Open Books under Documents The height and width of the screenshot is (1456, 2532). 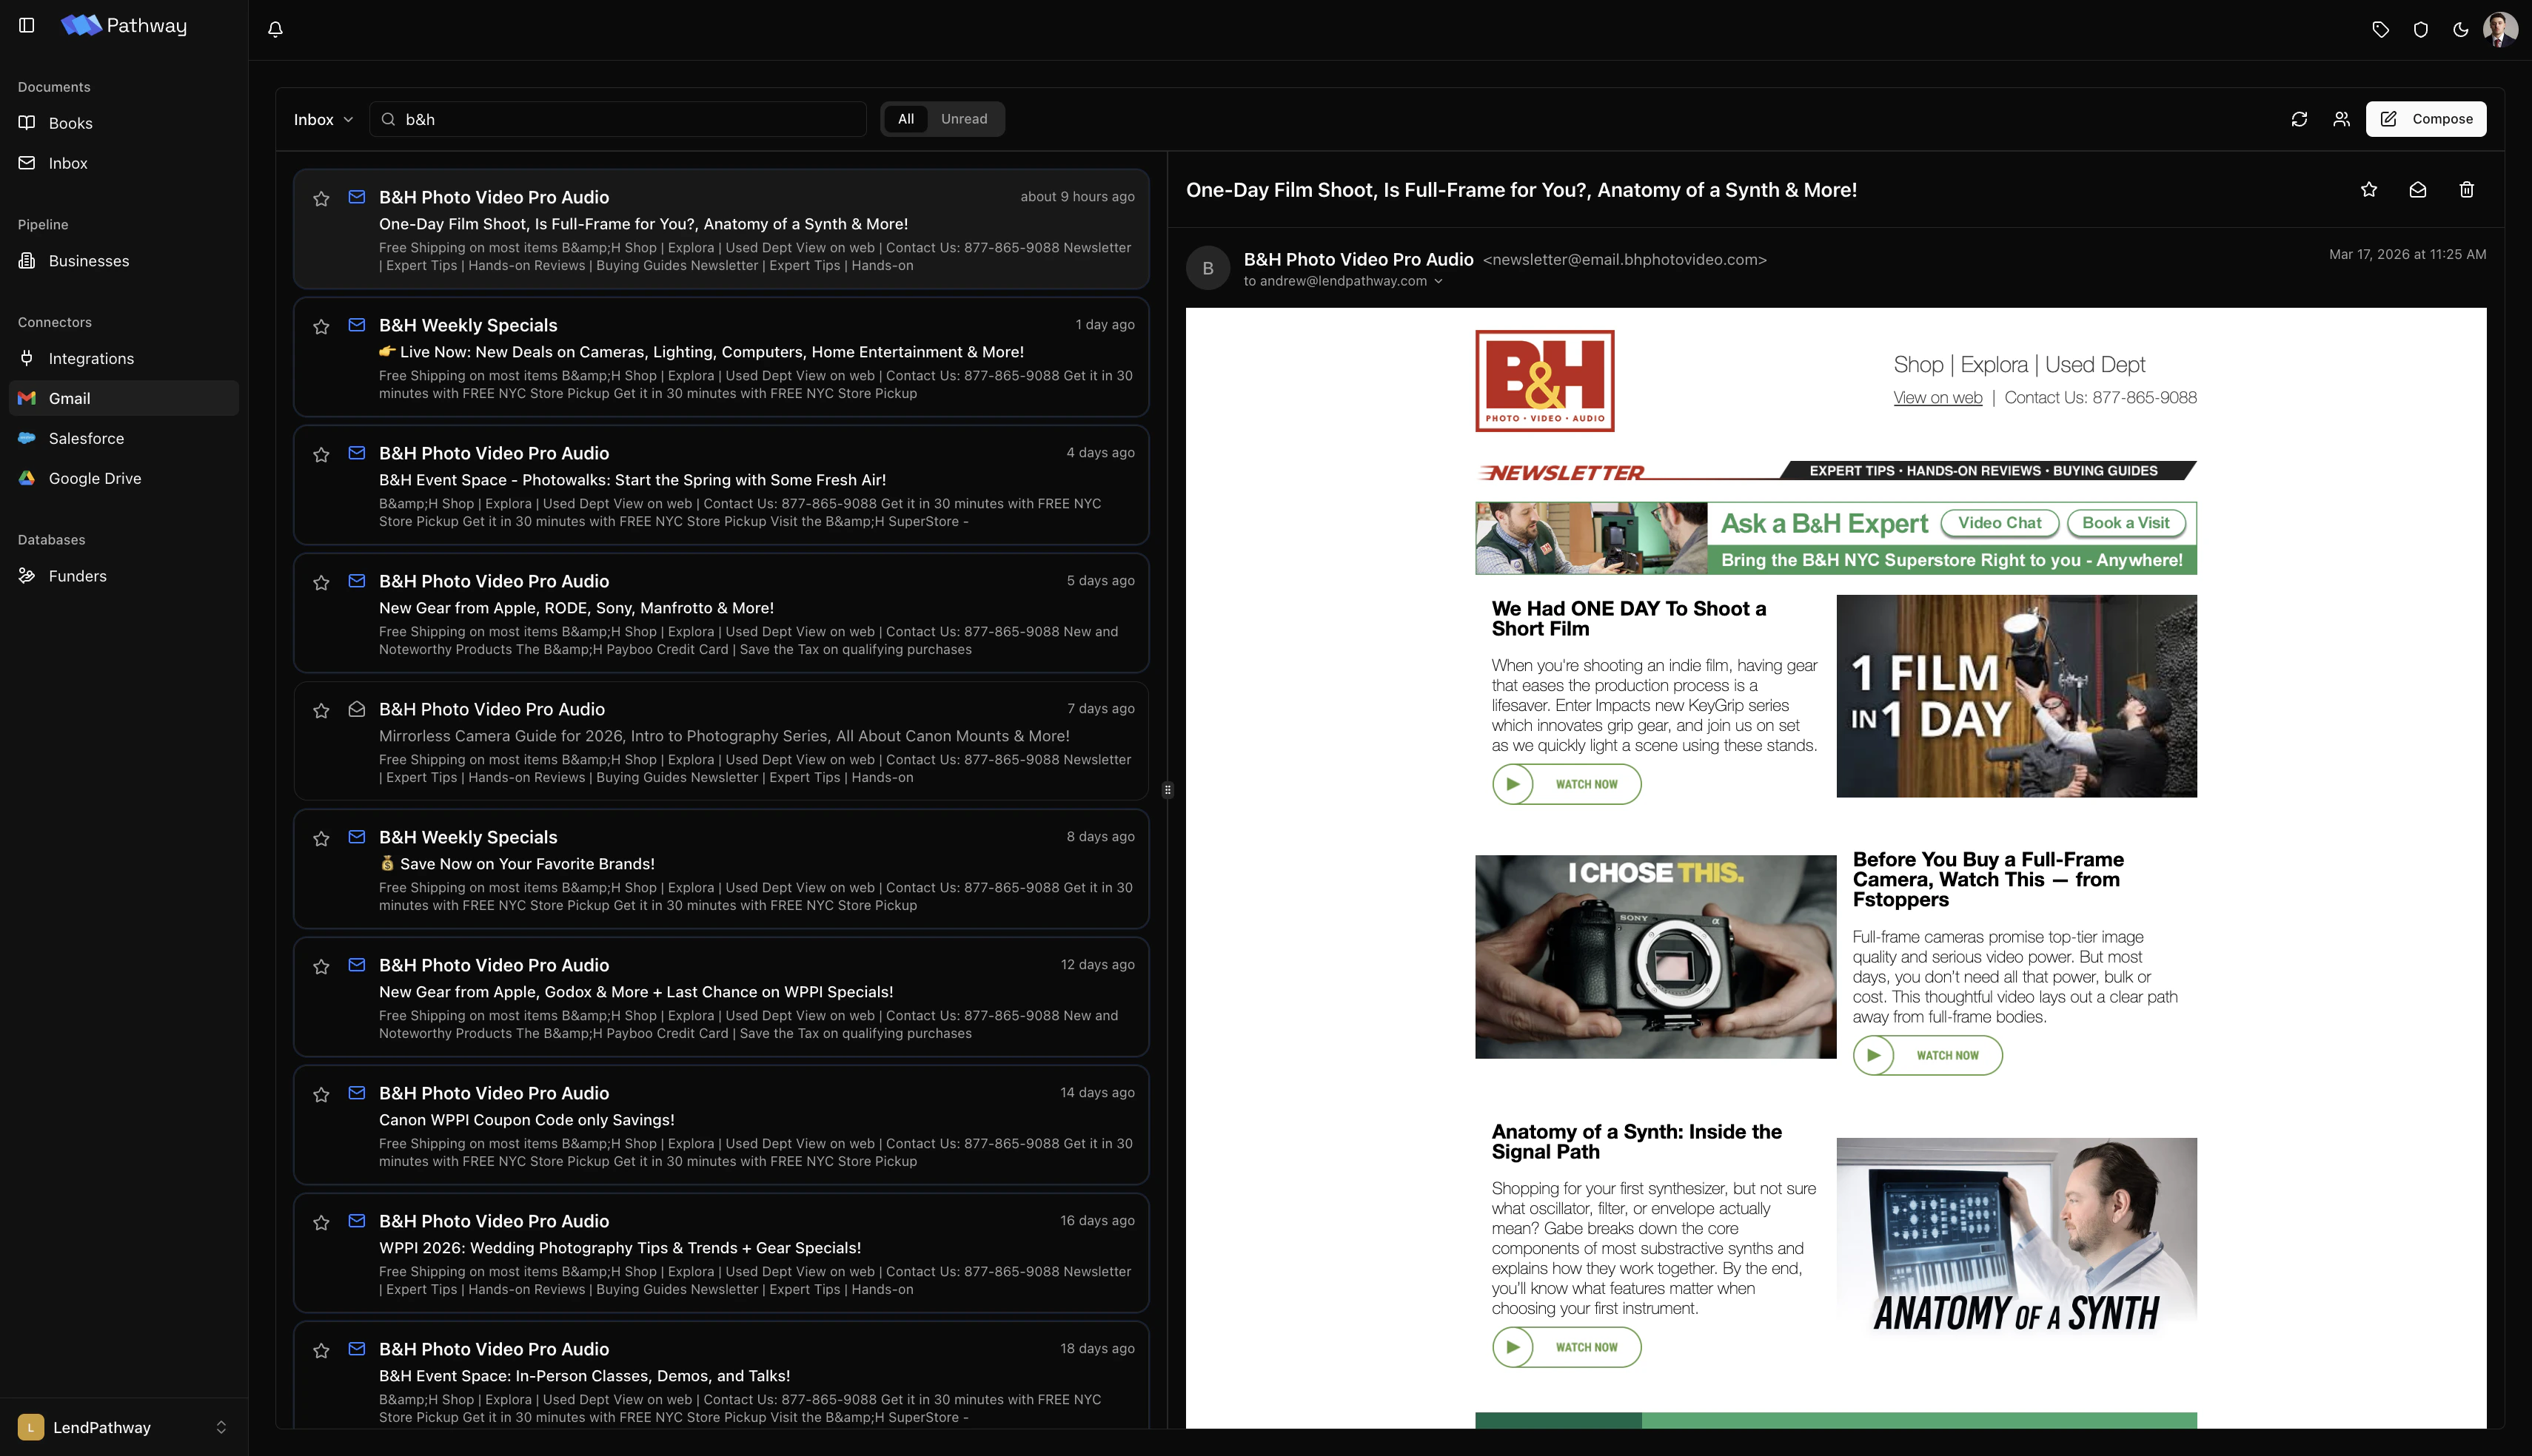(70, 123)
